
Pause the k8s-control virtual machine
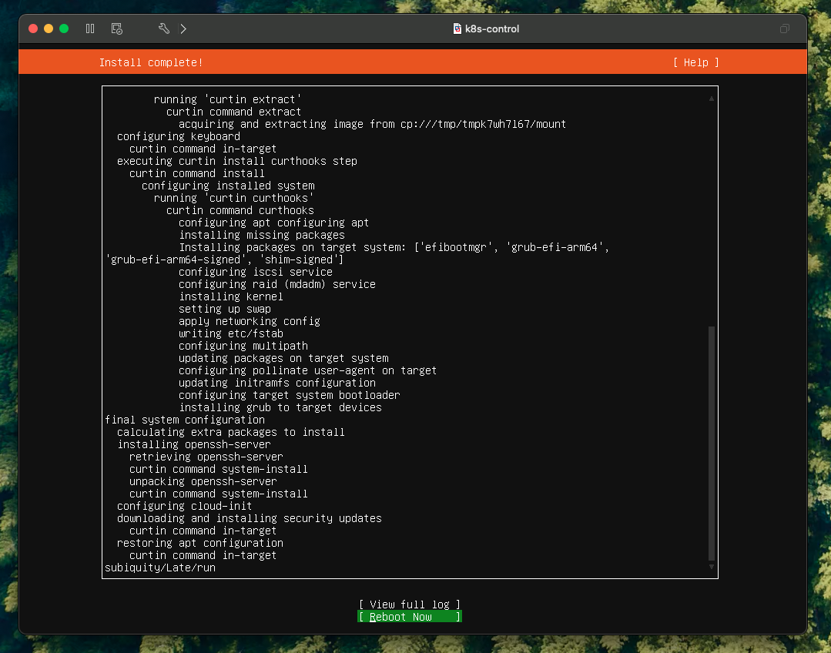(x=90, y=28)
